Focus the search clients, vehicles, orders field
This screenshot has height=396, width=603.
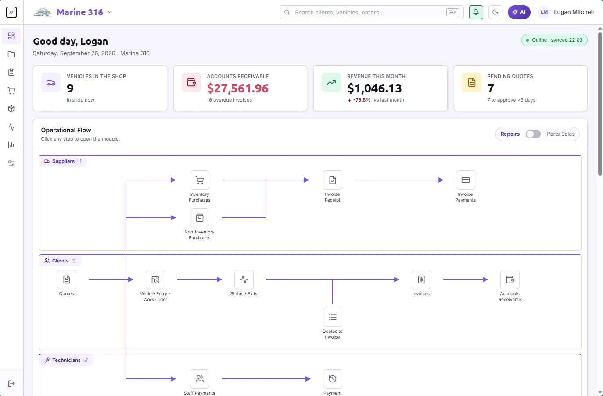point(372,12)
